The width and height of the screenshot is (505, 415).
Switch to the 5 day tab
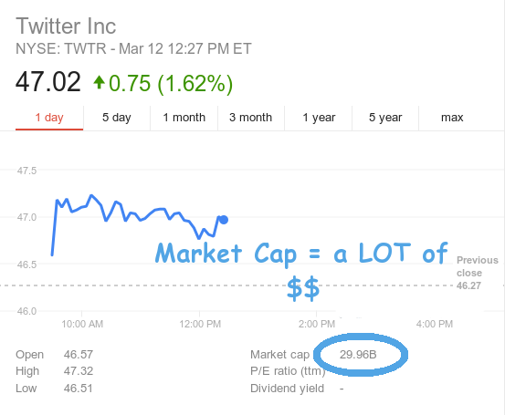pyautogui.click(x=117, y=118)
